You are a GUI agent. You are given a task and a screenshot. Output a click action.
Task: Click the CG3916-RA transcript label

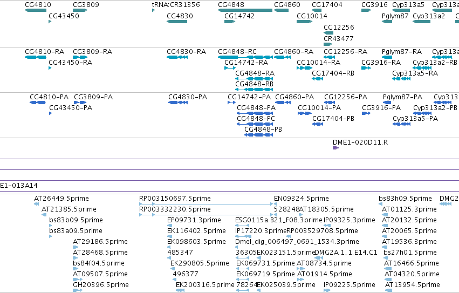381,63
